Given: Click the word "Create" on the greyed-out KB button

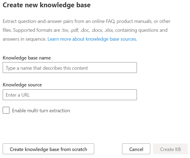Looking at the screenshot, I should click(x=167, y=149).
